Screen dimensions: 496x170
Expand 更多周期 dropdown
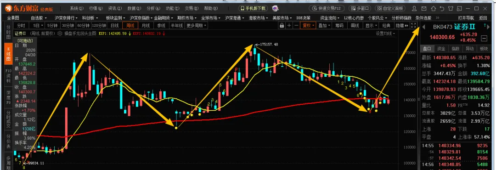click(197, 26)
